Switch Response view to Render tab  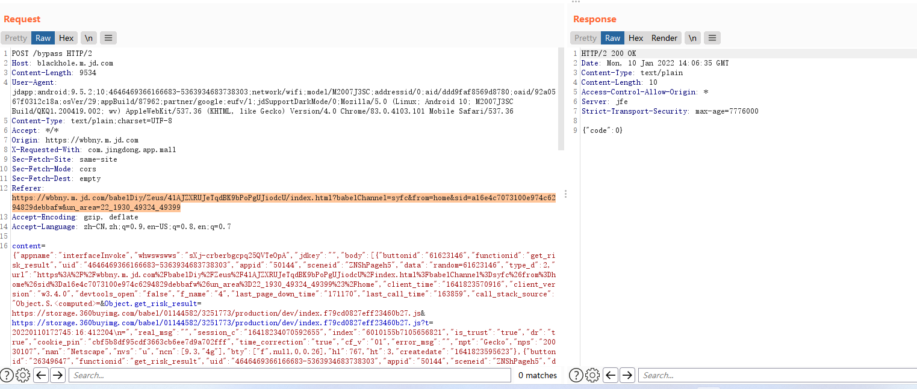664,38
